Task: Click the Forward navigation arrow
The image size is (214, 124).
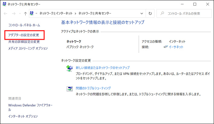Action: (x=14, y=14)
